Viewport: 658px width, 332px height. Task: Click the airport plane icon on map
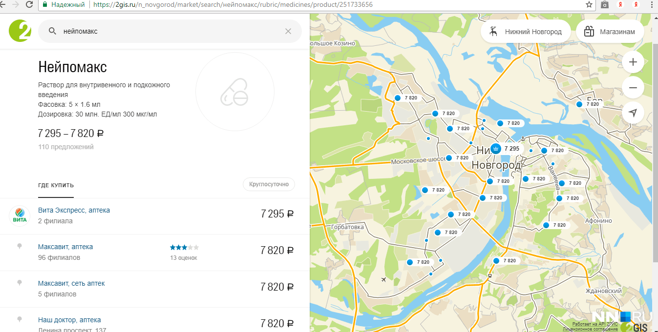[383, 280]
